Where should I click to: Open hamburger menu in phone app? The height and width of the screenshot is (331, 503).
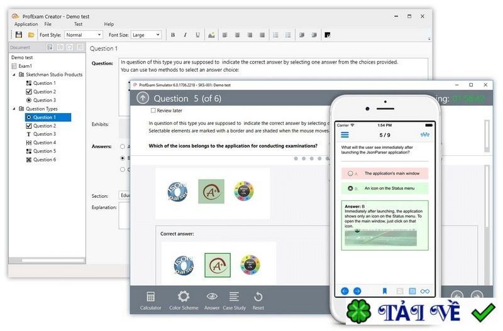pyautogui.click(x=345, y=135)
